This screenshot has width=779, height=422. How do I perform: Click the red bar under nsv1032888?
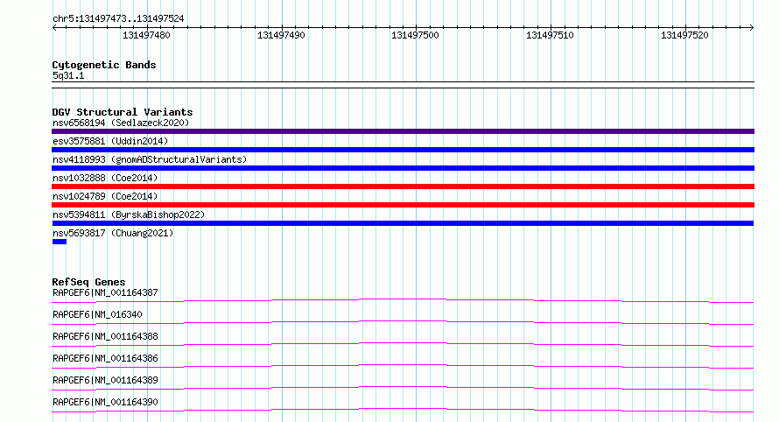pyautogui.click(x=403, y=186)
